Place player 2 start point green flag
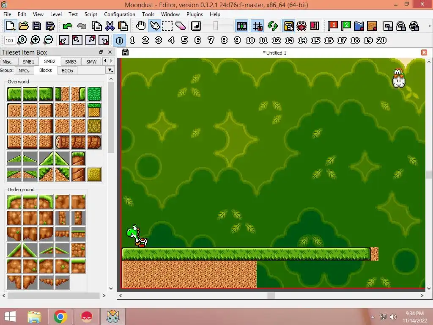The height and width of the screenshot is (325, 433). pyautogui.click(x=346, y=26)
